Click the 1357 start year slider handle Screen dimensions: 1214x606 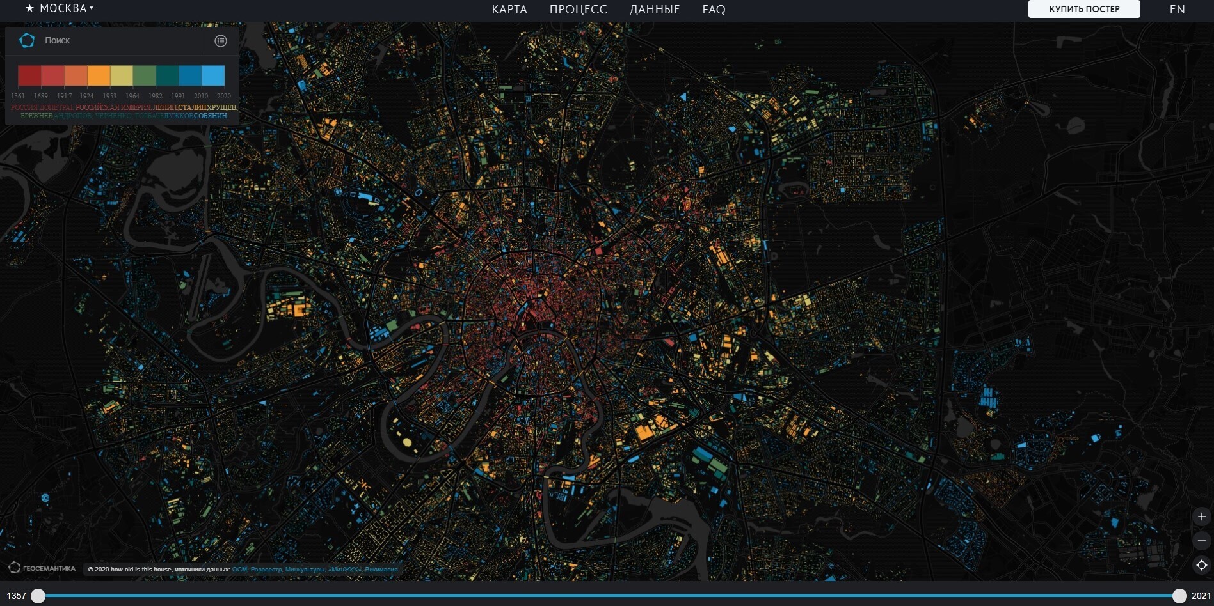38,596
